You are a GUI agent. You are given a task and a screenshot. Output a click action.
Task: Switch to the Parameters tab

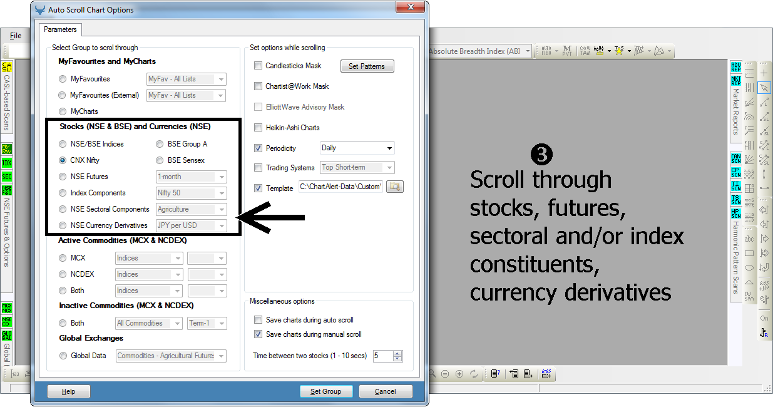pyautogui.click(x=61, y=29)
